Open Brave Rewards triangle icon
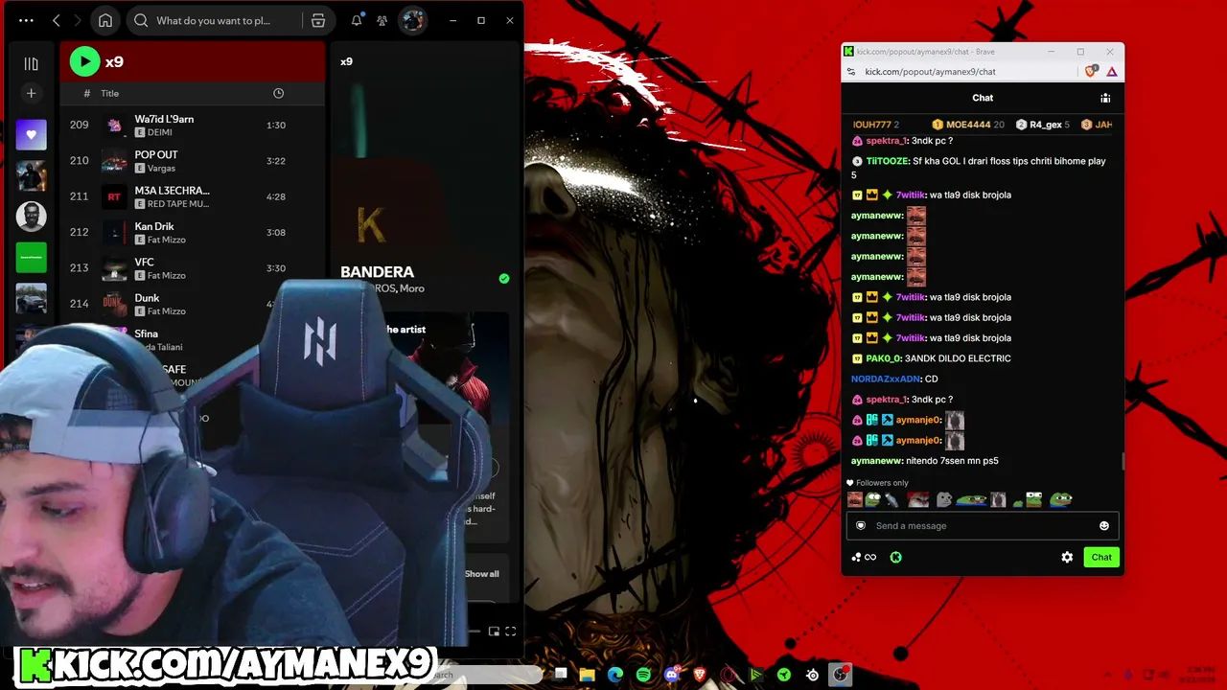The width and height of the screenshot is (1227, 690). pyautogui.click(x=1112, y=72)
